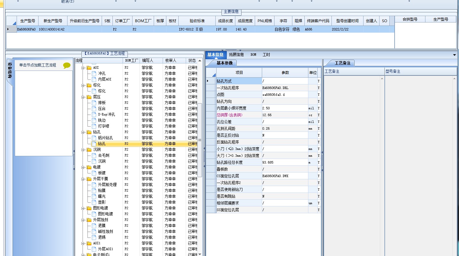This screenshot has height=256, width=459.
Task: Click the 电镀 folder icon
Action: 89,167
